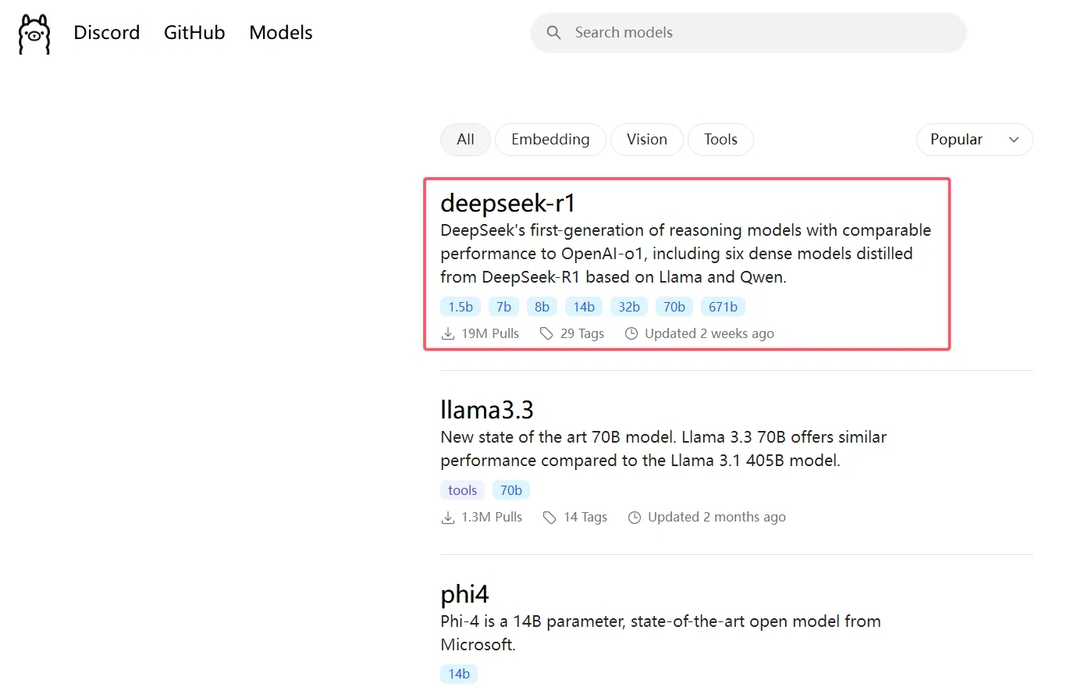Click download icon beside 19M Pulls
Screen dimensions: 1067x687
click(448, 334)
